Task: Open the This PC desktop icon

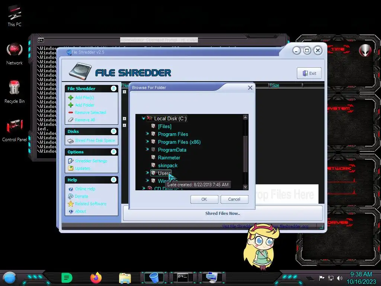Action: [x=15, y=16]
